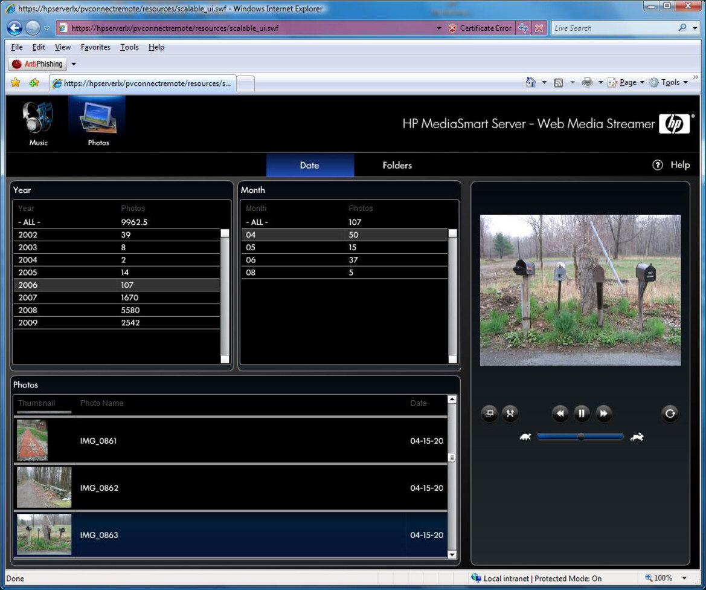Image resolution: width=706 pixels, height=590 pixels.
Task: Open Recent Pages dropdown arrow
Action: pos(47,28)
